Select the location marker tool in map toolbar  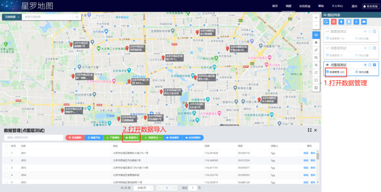pos(316,42)
